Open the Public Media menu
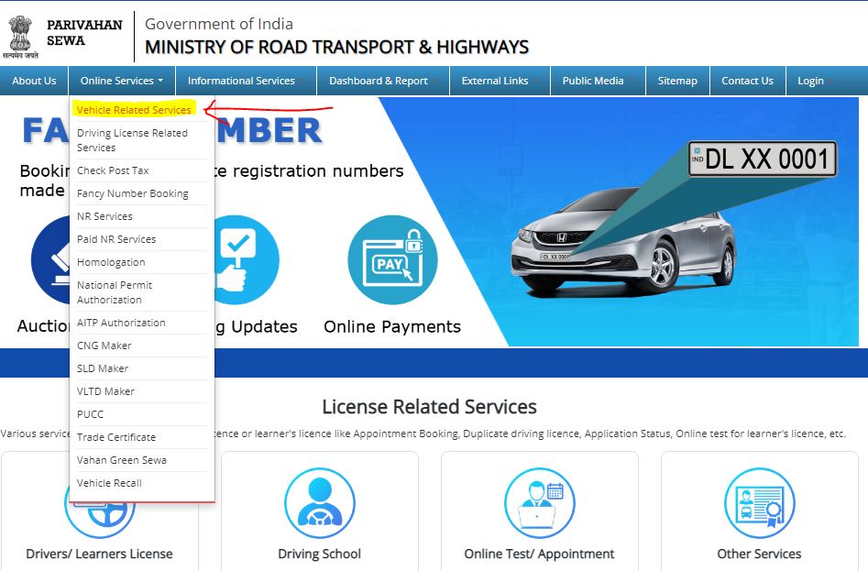Image resolution: width=868 pixels, height=571 pixels. pyautogui.click(x=591, y=81)
